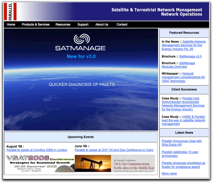Click the SatManage New for v3.0 hero banner
The image size is (213, 183).
click(81, 80)
